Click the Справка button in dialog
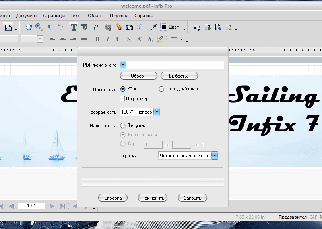Viewport: 322px width, 229px height. [113, 198]
